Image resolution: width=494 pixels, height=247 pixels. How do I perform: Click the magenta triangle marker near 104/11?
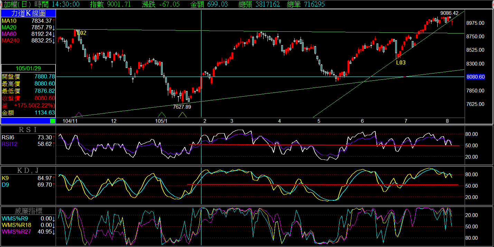(79, 115)
